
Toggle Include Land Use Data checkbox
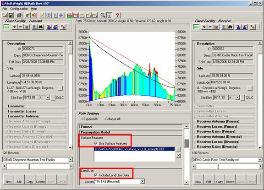[x=96, y=175]
